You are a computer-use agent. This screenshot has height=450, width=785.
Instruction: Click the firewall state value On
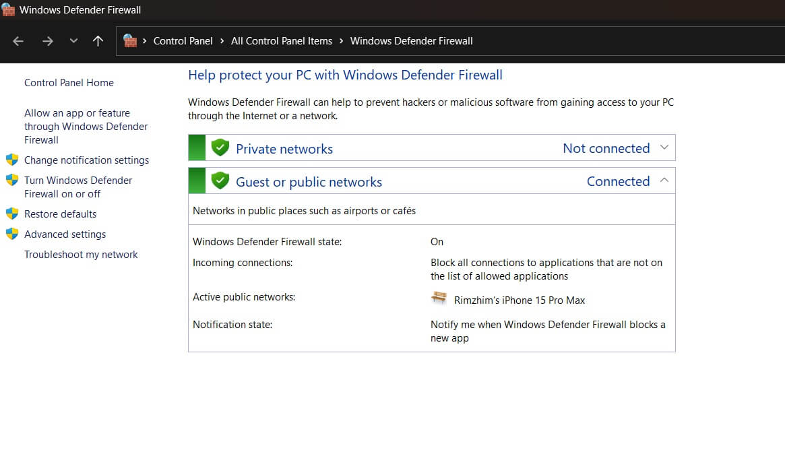pos(437,242)
